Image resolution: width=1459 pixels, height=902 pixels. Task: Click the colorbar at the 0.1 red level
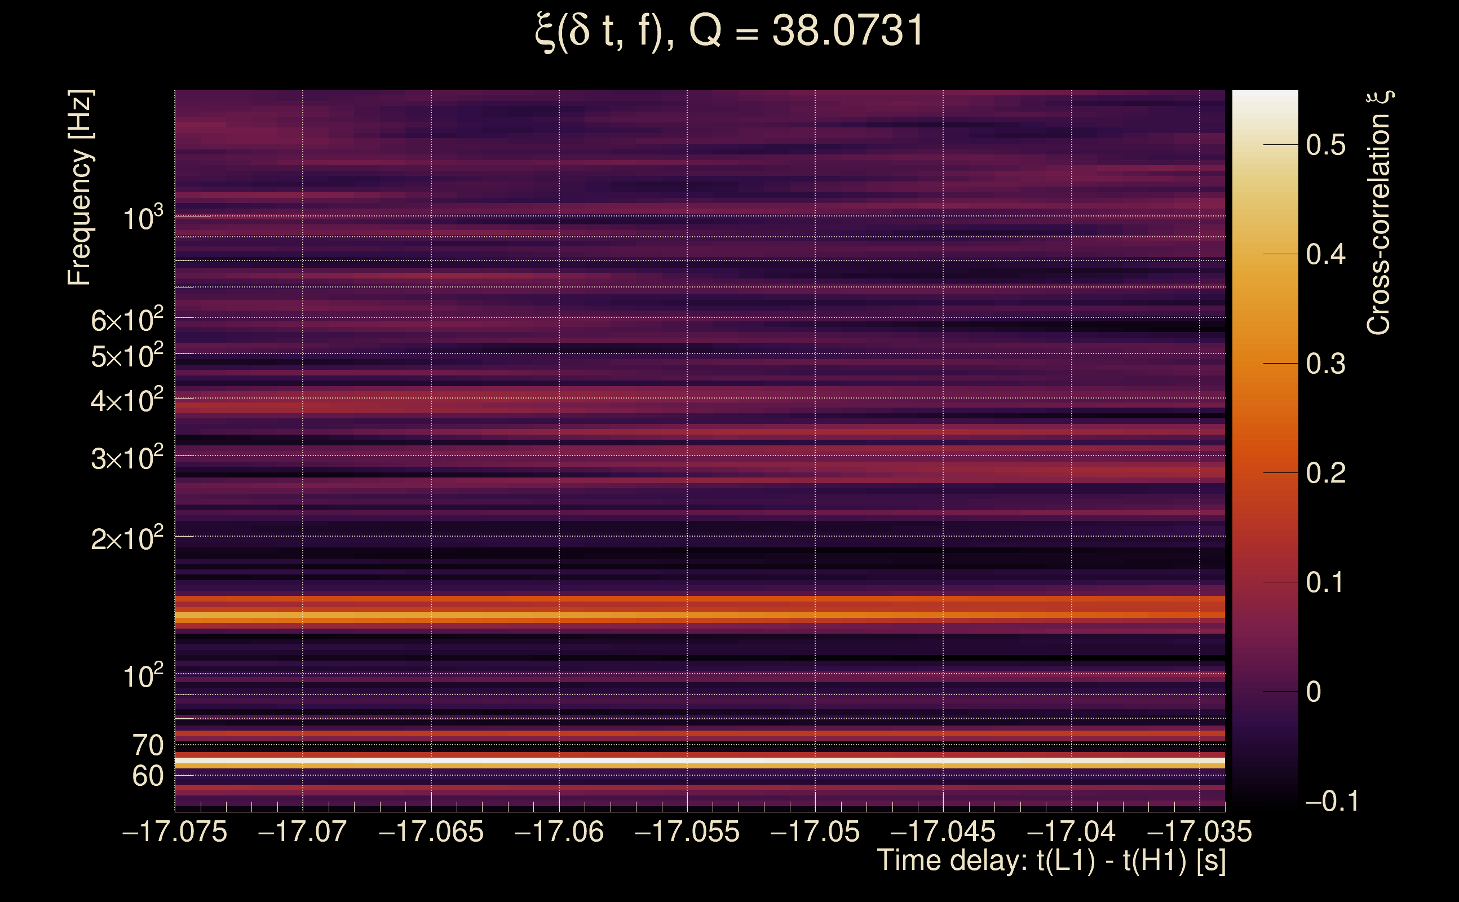1265,582
